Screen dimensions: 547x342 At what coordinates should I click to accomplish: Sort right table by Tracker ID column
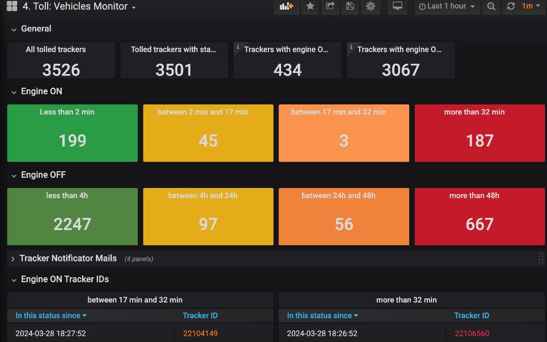click(x=472, y=316)
